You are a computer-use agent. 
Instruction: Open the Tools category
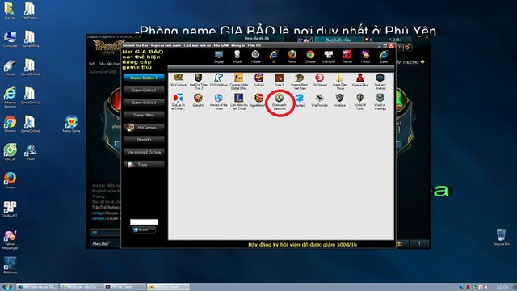click(144, 165)
